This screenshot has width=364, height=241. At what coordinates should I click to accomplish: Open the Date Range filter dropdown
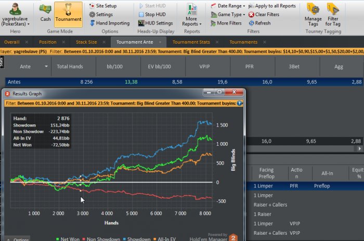pyautogui.click(x=228, y=6)
